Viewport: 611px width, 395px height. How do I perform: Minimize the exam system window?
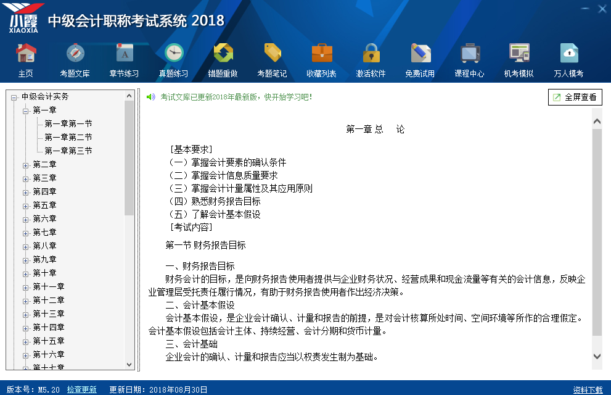[x=585, y=9]
